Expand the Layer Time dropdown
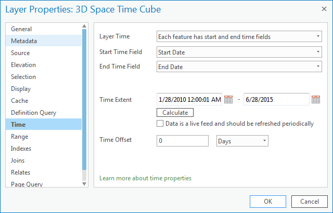 [x=239, y=36]
